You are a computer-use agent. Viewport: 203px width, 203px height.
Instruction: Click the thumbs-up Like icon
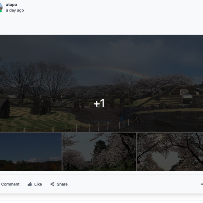pyautogui.click(x=30, y=184)
